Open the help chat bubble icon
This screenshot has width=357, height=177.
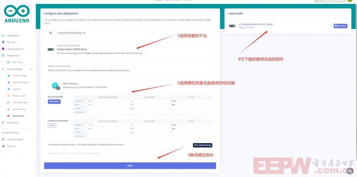(x=350, y=171)
